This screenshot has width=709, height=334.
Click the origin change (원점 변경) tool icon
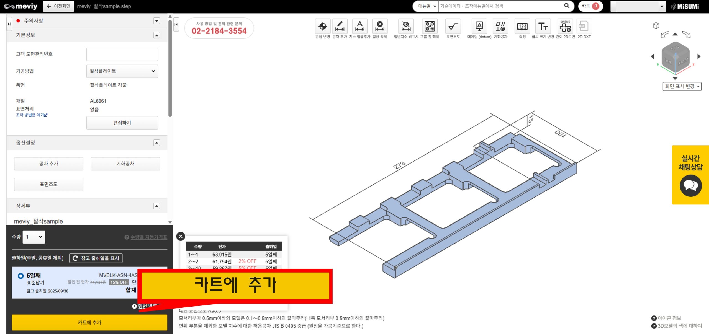pyautogui.click(x=322, y=27)
